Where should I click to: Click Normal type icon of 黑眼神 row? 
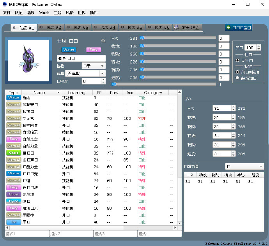coord(14,215)
